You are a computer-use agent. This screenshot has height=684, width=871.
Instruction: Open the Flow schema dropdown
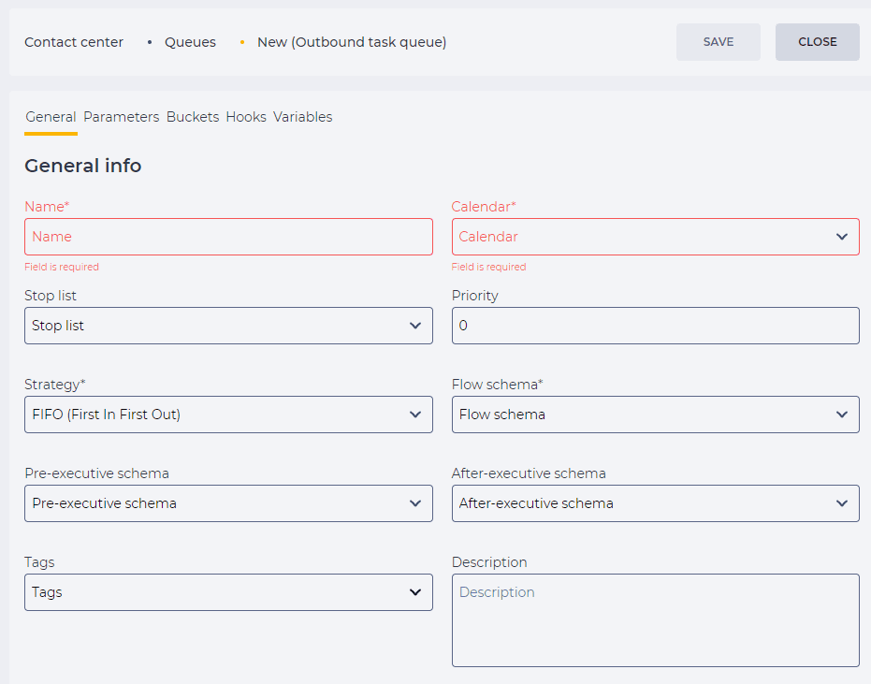pyautogui.click(x=656, y=415)
